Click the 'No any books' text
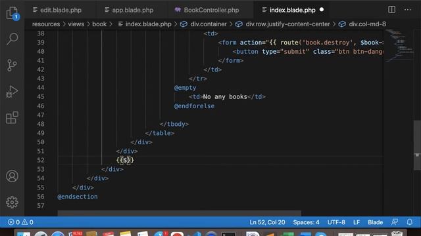 click(225, 96)
